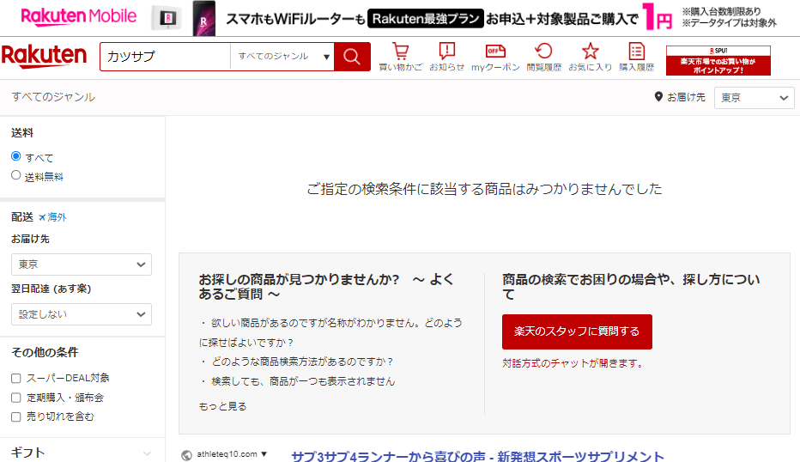Image resolution: width=800 pixels, height=462 pixels.
Task: Click the Rakuten Mobile router product image
Action: pos(168,18)
